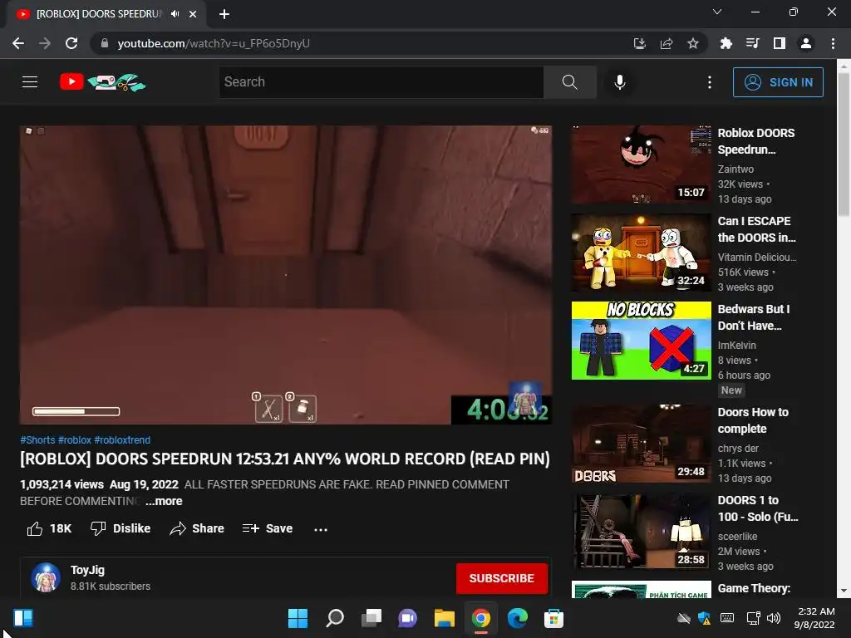Screen dimensions: 851x638
Task: Click the Dislike button
Action: [x=121, y=528]
